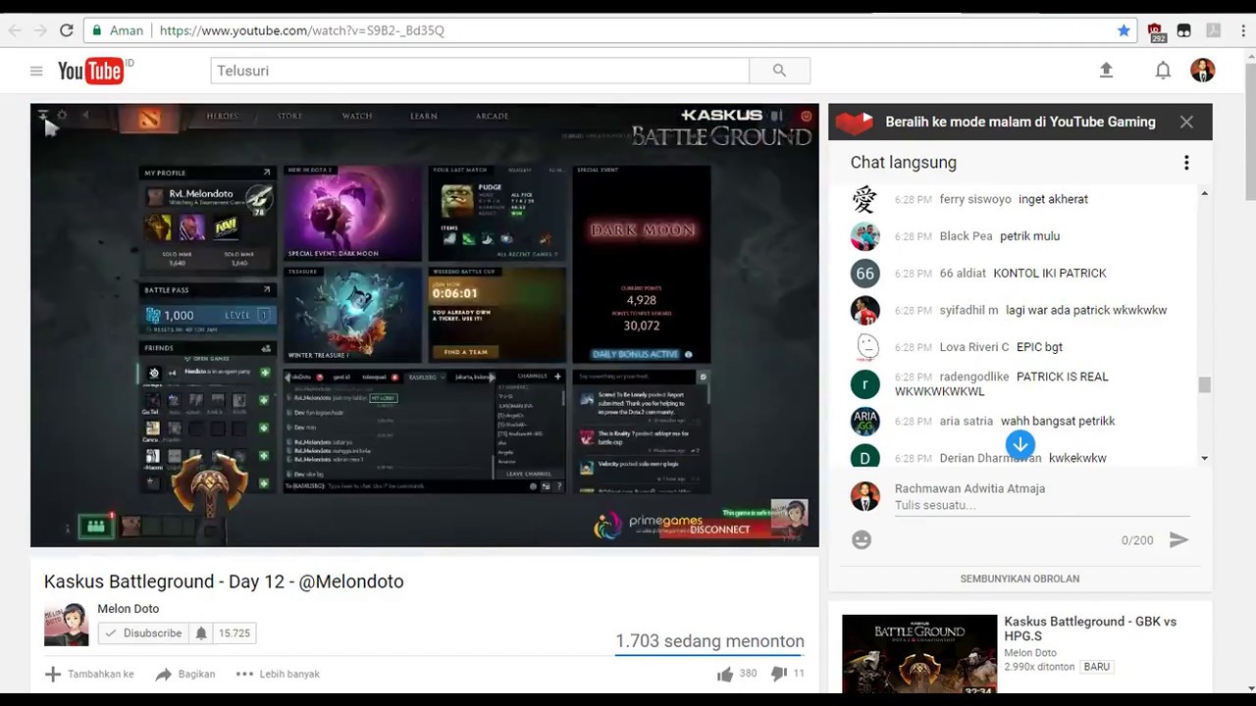Click FIND A TEAM in video
The width and height of the screenshot is (1256, 706).
(465, 351)
